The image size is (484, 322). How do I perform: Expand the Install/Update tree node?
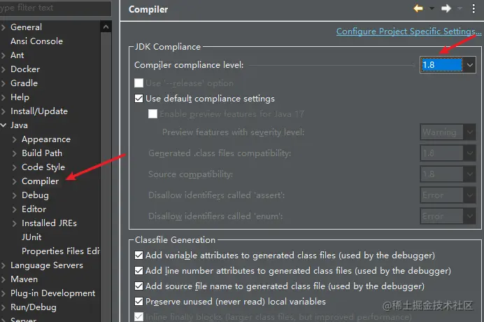[3, 111]
